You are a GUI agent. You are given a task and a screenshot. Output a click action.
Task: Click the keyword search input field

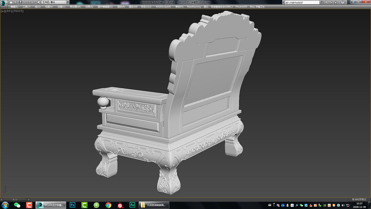click(x=302, y=2)
